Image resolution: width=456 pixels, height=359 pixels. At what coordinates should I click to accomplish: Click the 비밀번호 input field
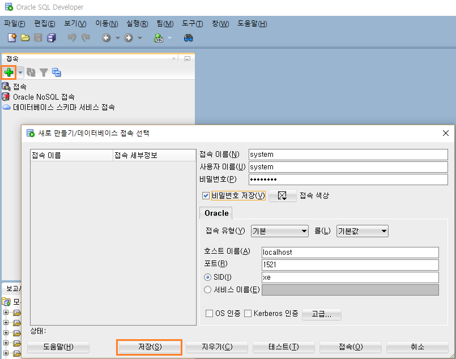click(348, 179)
